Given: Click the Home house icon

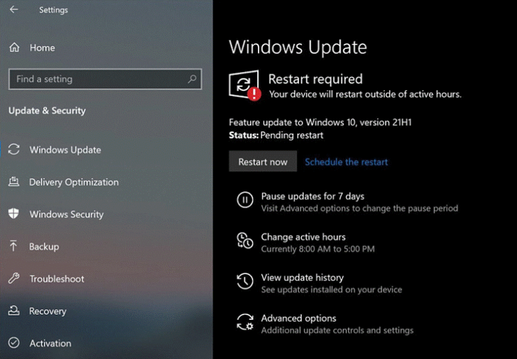Looking at the screenshot, I should tap(14, 48).
